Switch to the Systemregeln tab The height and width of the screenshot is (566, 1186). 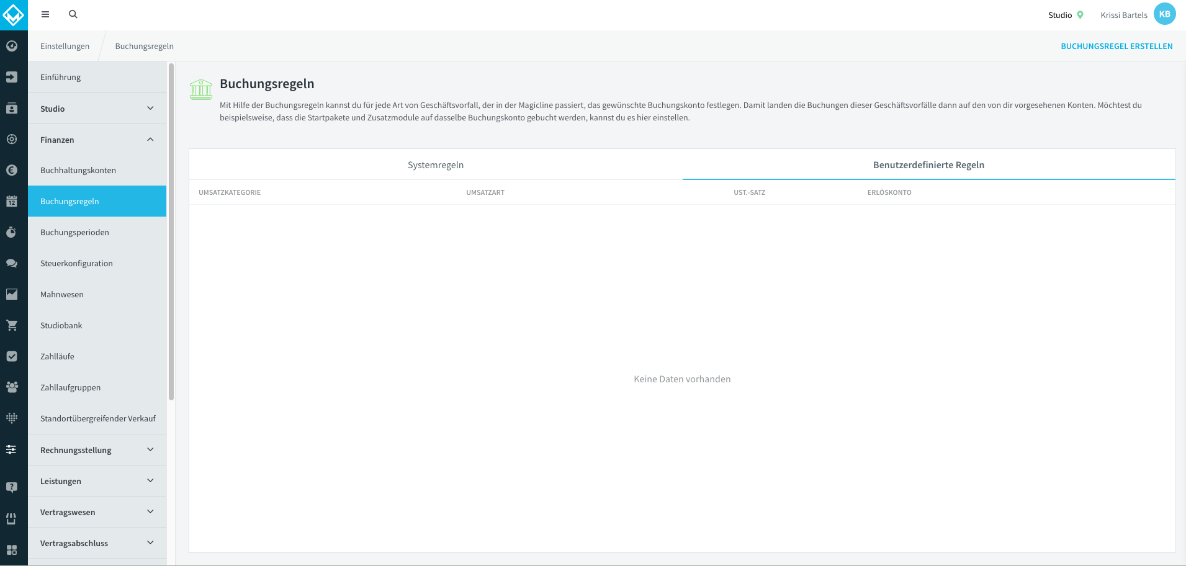[x=436, y=164]
